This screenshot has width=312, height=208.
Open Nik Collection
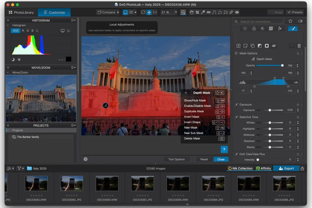(240, 168)
